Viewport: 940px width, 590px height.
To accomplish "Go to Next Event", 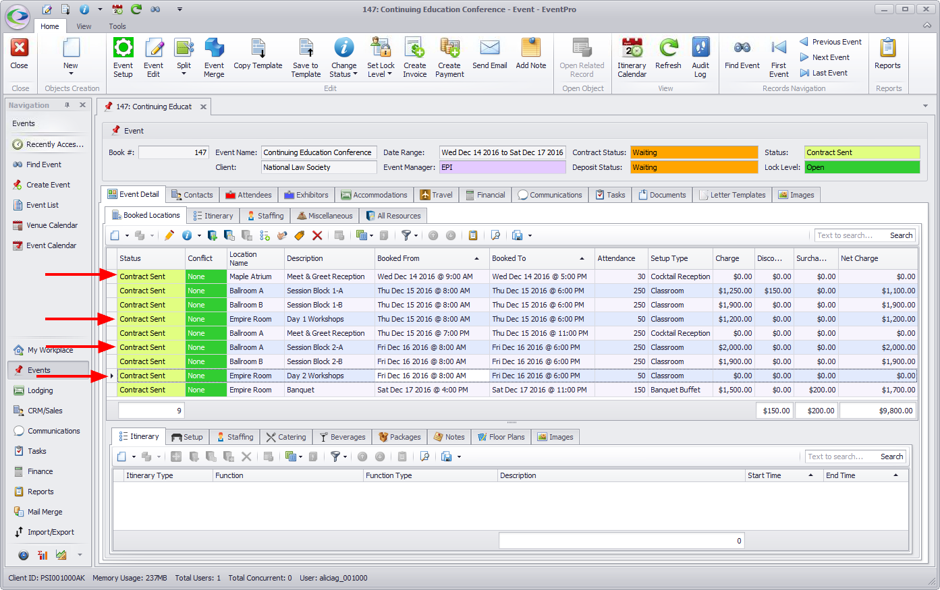I will (x=824, y=57).
